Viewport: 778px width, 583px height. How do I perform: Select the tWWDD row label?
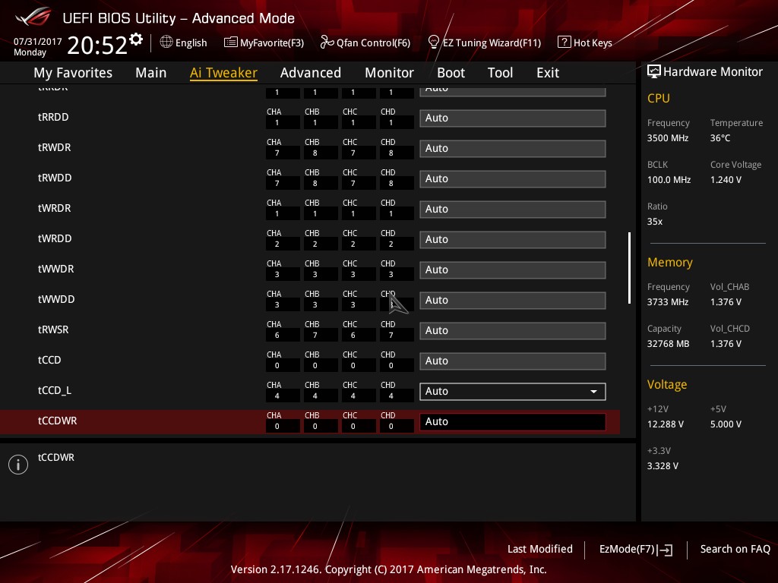coord(56,299)
